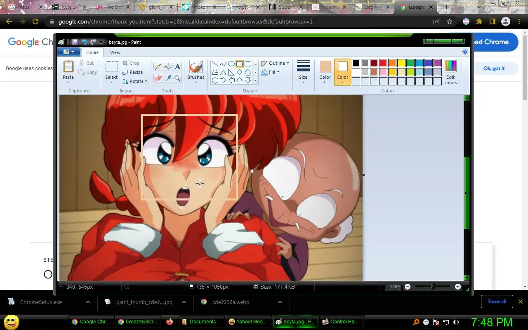The height and width of the screenshot is (330, 528).
Task: Click the Chrome extensions puzzle icon
Action: (x=479, y=21)
